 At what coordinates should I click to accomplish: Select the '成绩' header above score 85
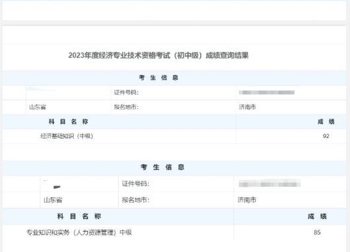pos(317,216)
